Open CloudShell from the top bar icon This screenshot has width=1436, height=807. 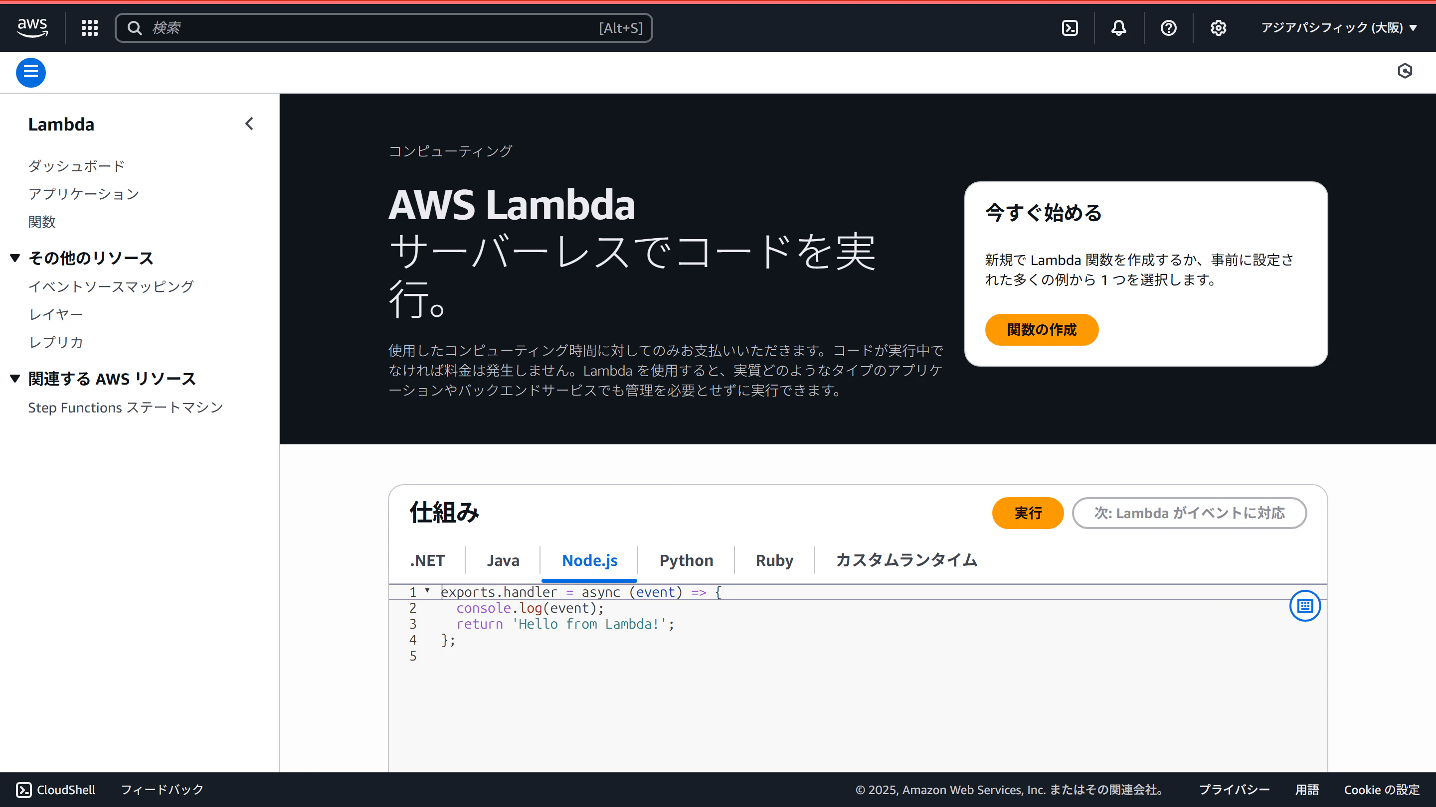point(1070,28)
